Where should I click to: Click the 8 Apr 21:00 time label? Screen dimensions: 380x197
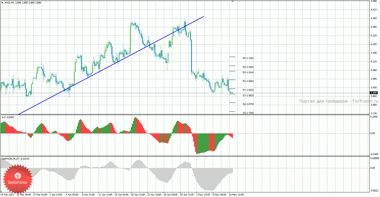tap(88, 195)
